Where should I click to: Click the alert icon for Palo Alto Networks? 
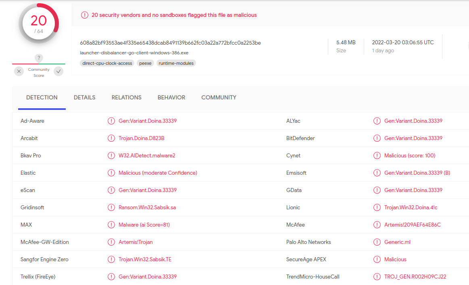pos(377,242)
